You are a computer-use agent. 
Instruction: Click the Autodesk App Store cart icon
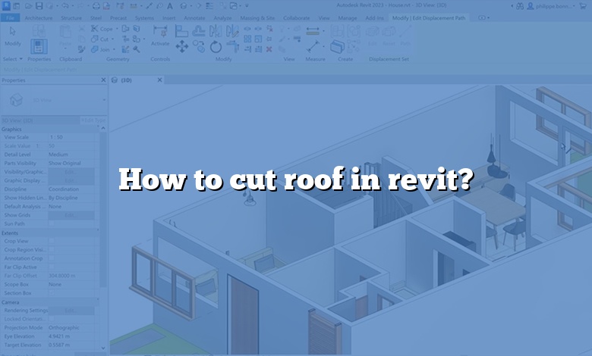coord(583,5)
